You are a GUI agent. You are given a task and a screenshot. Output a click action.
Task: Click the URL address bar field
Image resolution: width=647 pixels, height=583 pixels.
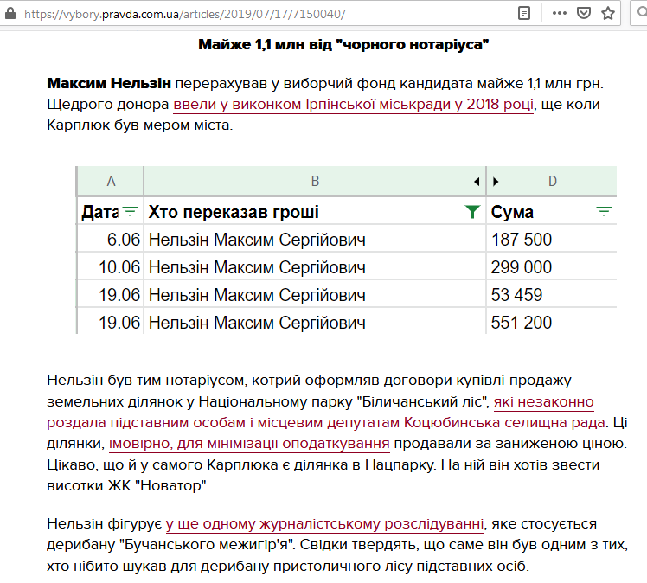pos(259,14)
